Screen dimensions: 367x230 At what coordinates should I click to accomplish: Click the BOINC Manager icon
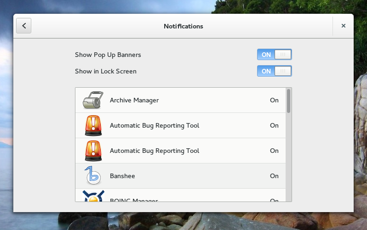pos(94,196)
